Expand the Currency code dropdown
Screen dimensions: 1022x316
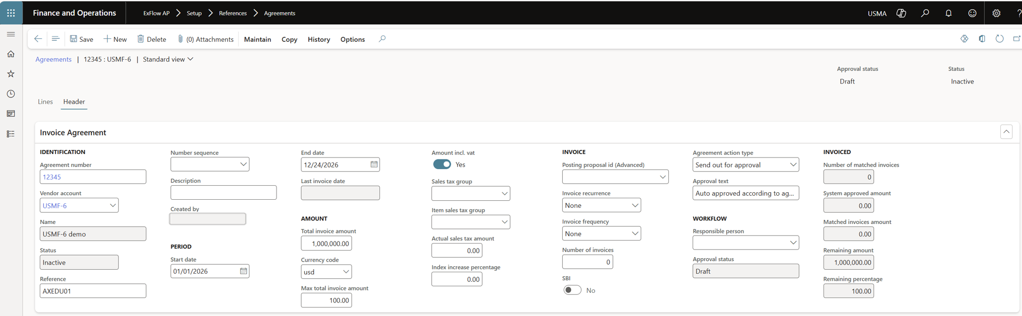pos(346,272)
